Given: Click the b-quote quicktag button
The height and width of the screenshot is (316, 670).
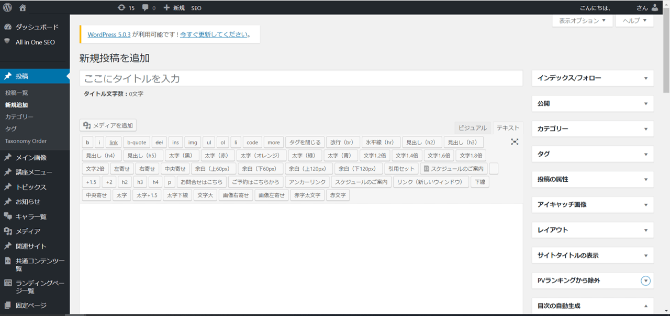Looking at the screenshot, I should coord(137,142).
